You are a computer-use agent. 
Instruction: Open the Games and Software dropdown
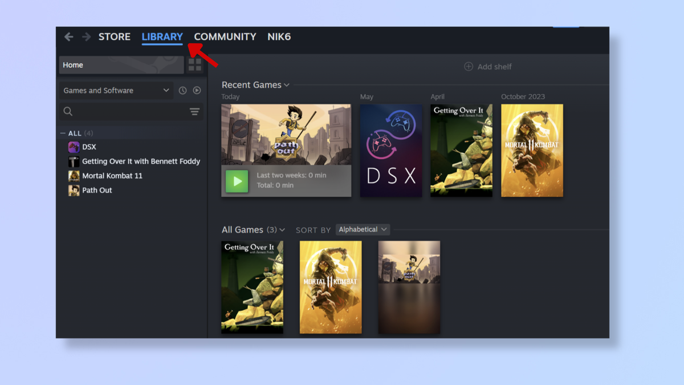(116, 90)
